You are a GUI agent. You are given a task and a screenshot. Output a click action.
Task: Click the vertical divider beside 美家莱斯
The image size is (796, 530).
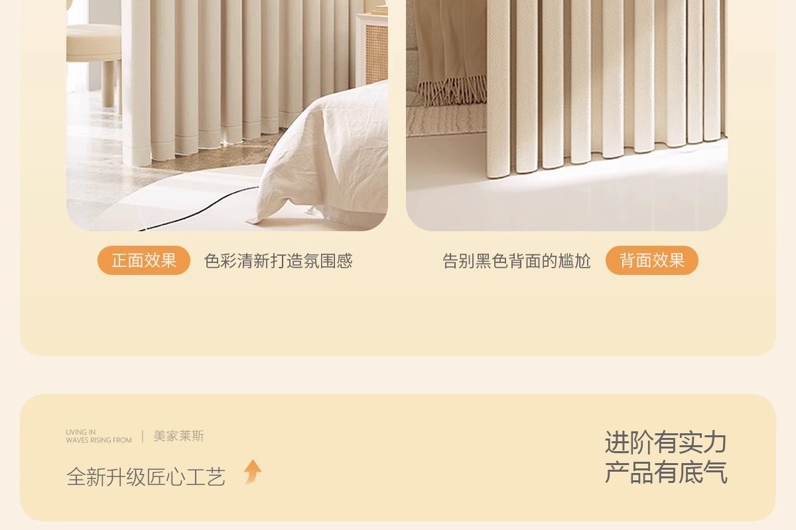tap(143, 437)
